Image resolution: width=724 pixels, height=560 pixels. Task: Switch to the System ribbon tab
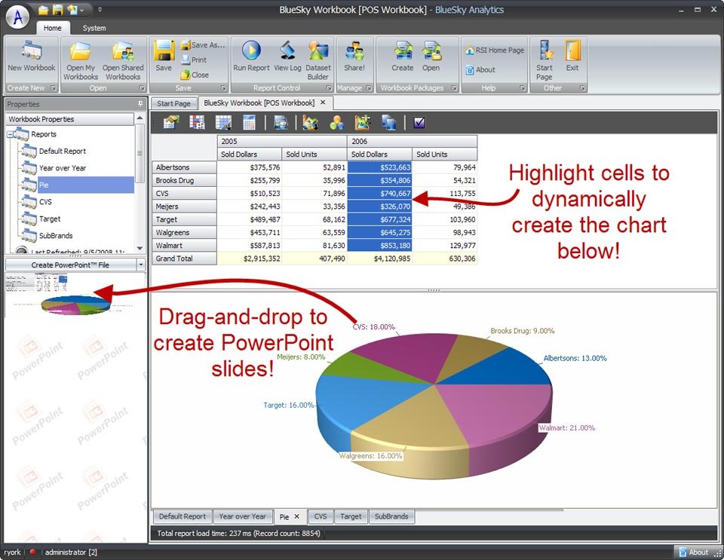(94, 28)
